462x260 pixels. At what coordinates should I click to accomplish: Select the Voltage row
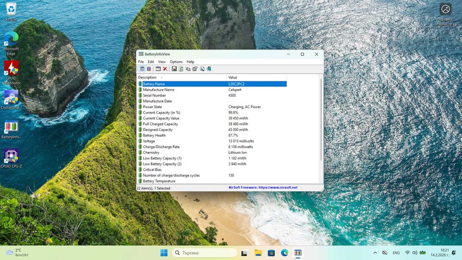pos(212,141)
